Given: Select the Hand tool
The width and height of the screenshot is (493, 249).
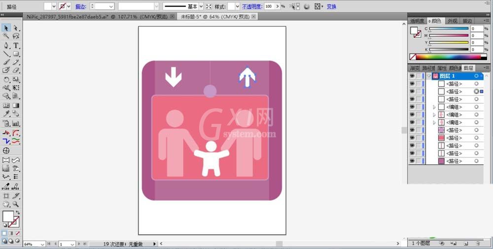Looking at the screenshot, I should [x=6, y=204].
